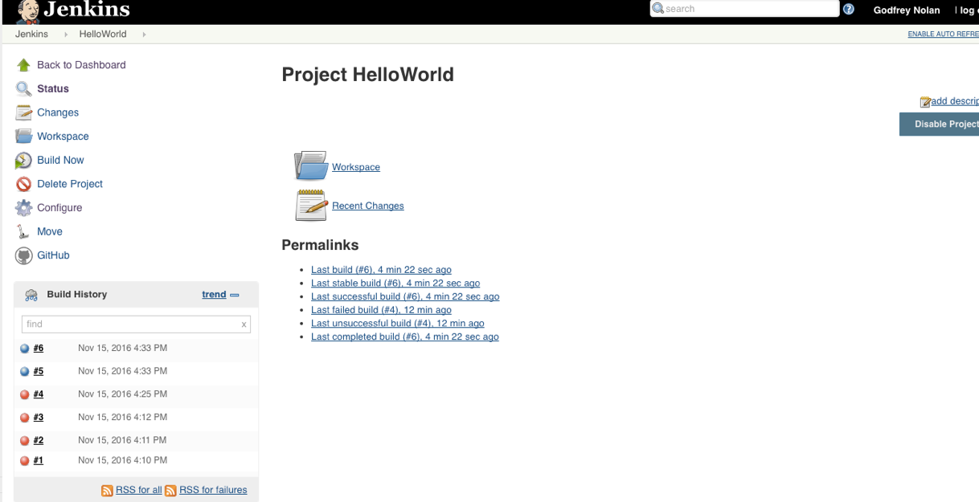Click the Workspace folder icon in sidebar
Image resolution: width=979 pixels, height=502 pixels.
(24, 137)
